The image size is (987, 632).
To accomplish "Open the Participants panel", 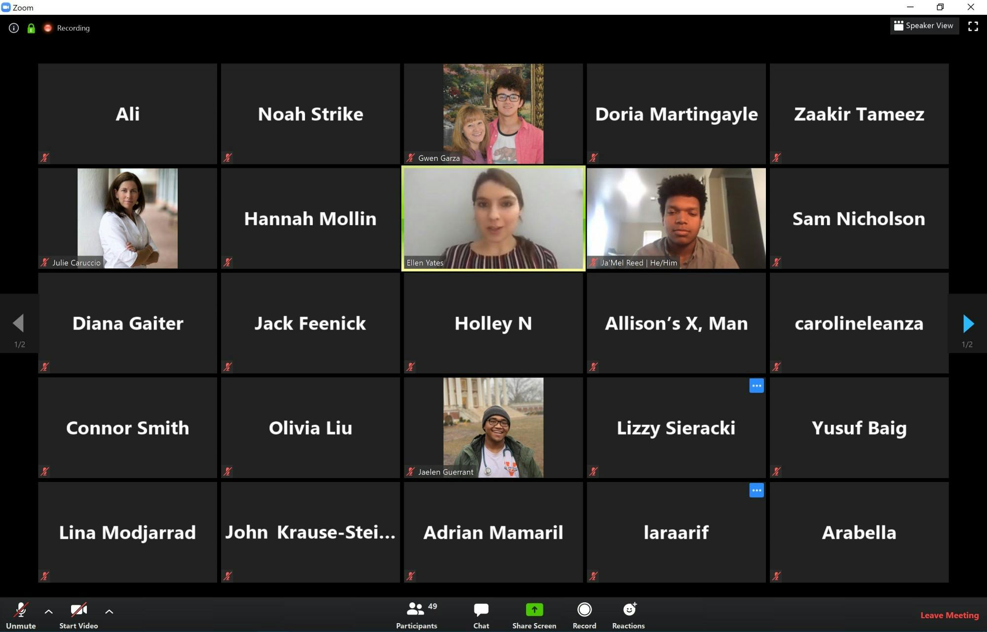I will pos(416,614).
